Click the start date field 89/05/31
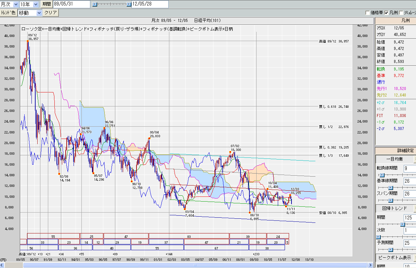 click(72, 4)
